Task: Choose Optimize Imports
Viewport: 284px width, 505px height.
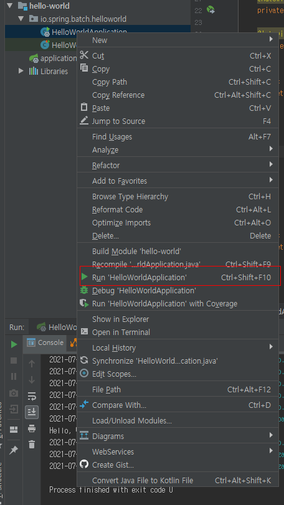Action: (x=177, y=222)
